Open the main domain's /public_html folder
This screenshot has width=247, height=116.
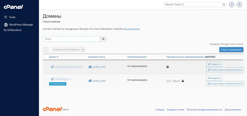pyautogui.click(x=97, y=81)
